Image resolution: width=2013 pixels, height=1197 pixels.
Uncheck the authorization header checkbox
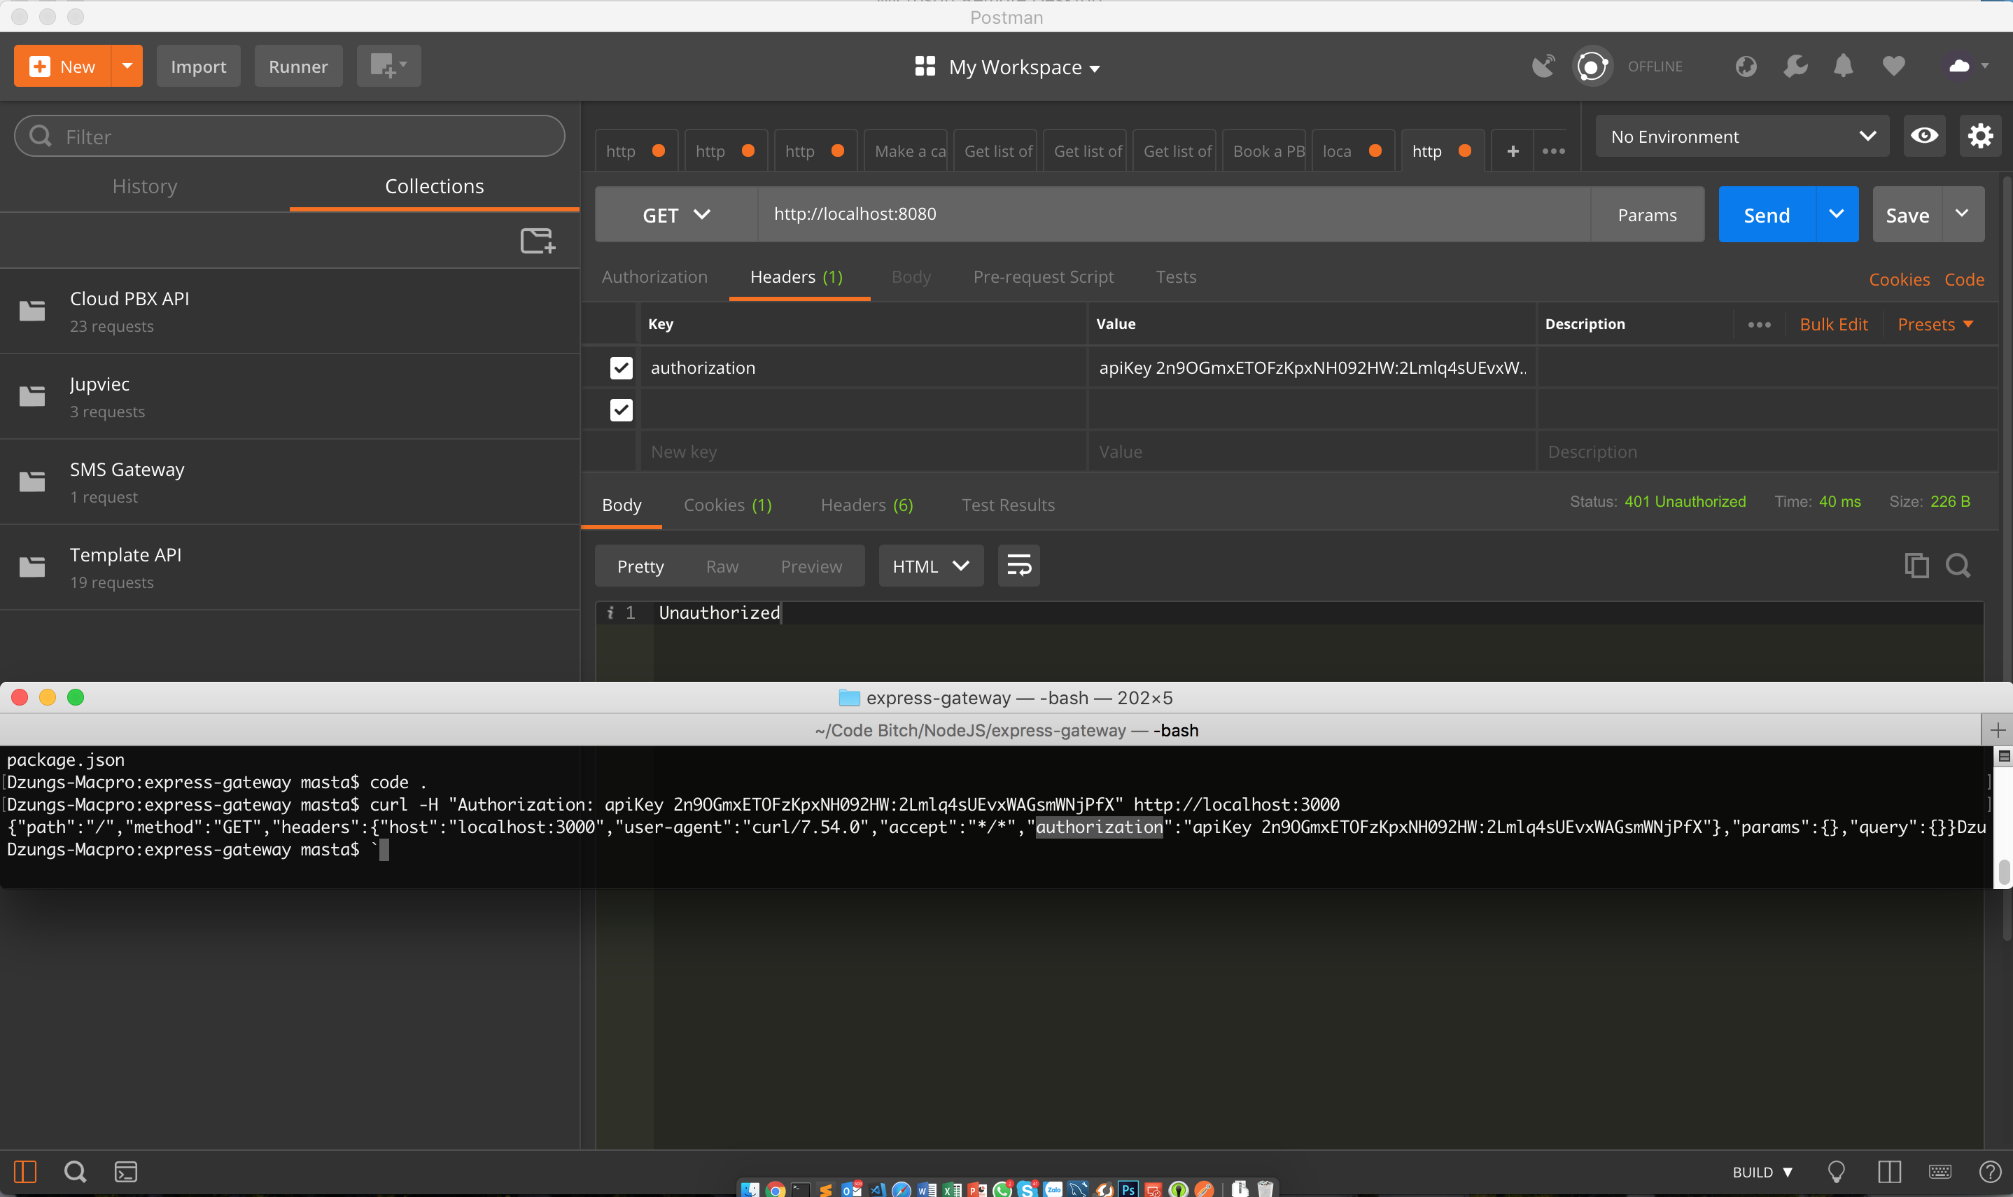pyautogui.click(x=621, y=367)
